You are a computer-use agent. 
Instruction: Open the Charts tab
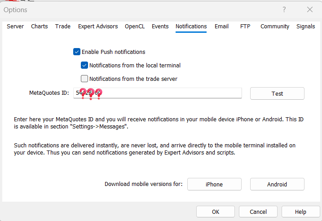(x=40, y=27)
